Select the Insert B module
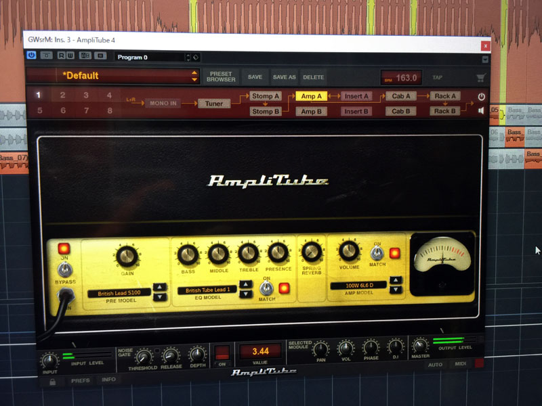 tap(356, 112)
